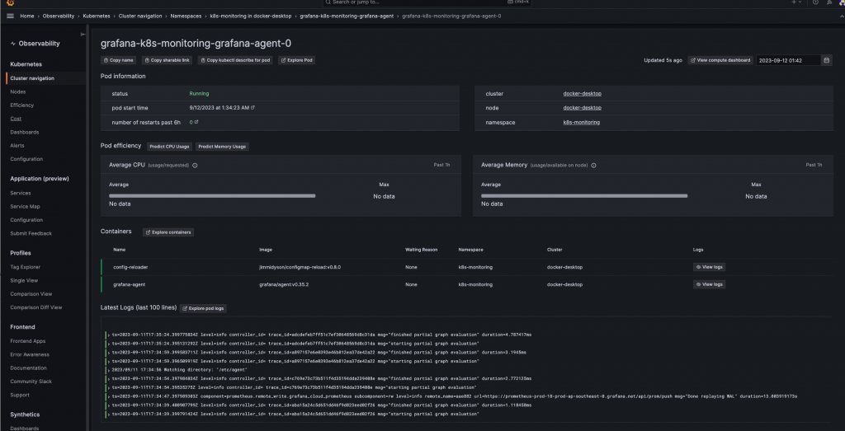Open Error Awareness in sidebar
Screen dimensions: 845x431
30,354
